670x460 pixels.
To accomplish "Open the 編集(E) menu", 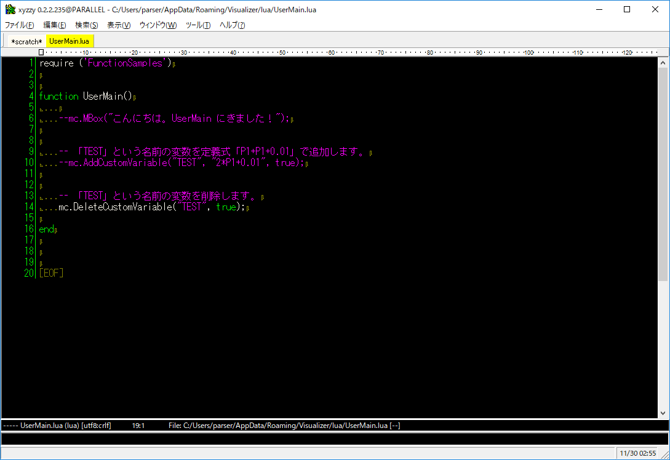I will [x=54, y=25].
